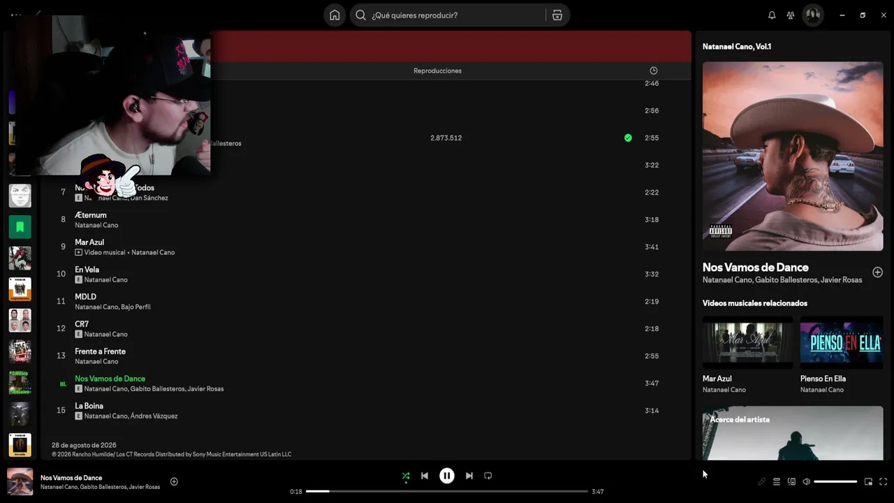Toggle shuffle mode
This screenshot has height=503, width=894.
[x=406, y=476]
